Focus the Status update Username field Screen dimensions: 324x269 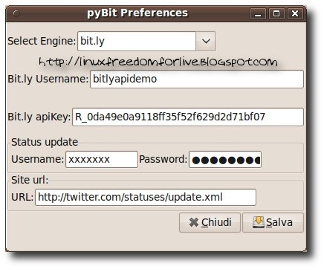pyautogui.click(x=102, y=160)
